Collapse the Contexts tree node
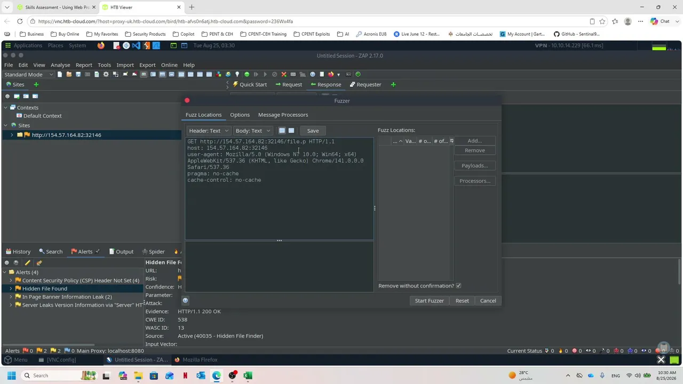This screenshot has width=683, height=384. (5, 108)
